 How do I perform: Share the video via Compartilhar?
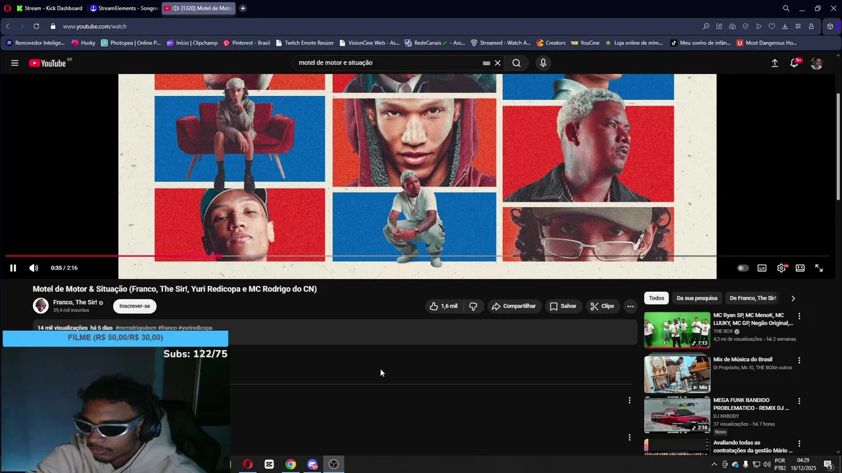(x=514, y=306)
